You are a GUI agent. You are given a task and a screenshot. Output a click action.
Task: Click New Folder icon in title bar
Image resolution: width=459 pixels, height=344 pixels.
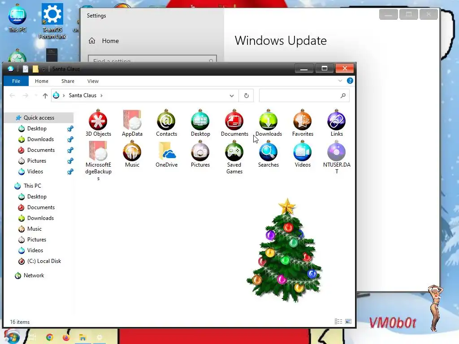(x=35, y=69)
